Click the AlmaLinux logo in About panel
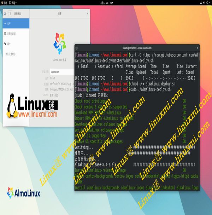Image resolution: width=212 pixels, height=215 pixels. click(x=60, y=43)
